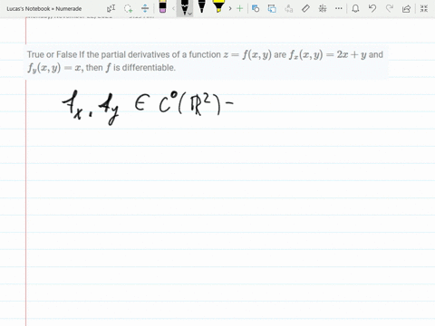The width and height of the screenshot is (435, 326).
Task: Click the notebook title Lucas's Notebook » Numerade
Action: point(44,9)
